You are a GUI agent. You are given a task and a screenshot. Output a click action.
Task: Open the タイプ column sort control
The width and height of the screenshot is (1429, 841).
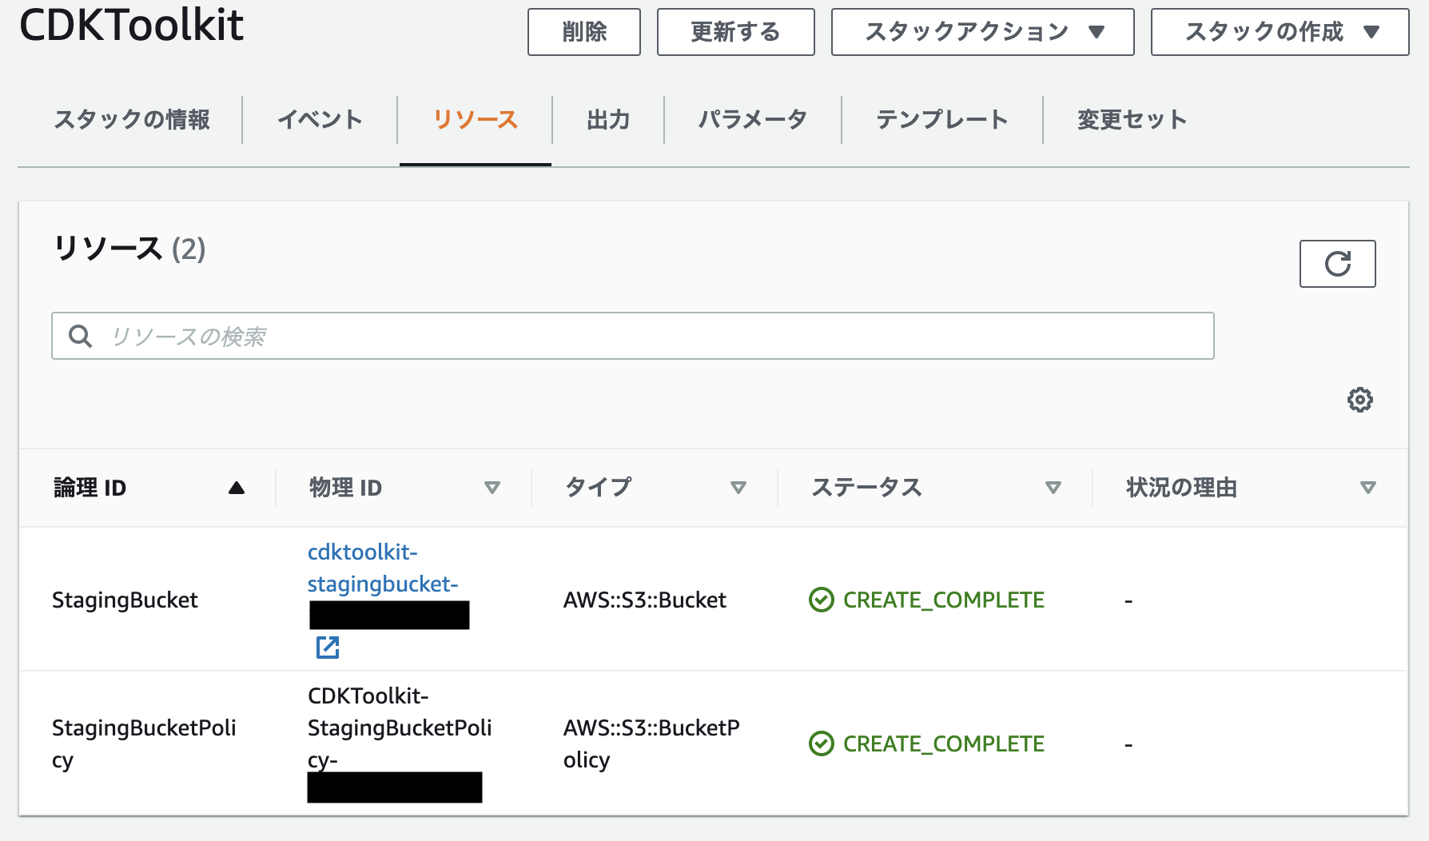(738, 487)
